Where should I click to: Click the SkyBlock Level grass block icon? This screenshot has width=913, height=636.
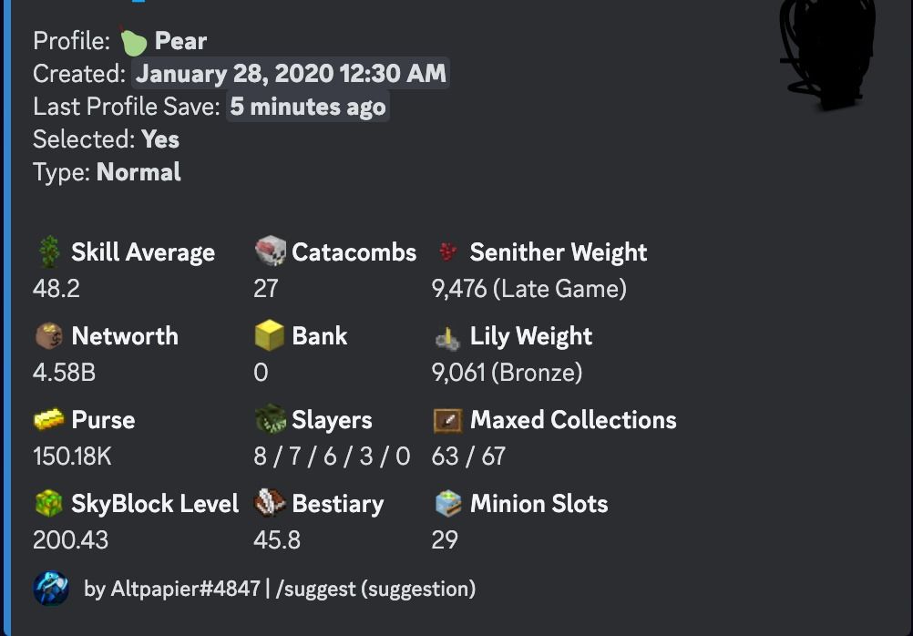tap(48, 504)
